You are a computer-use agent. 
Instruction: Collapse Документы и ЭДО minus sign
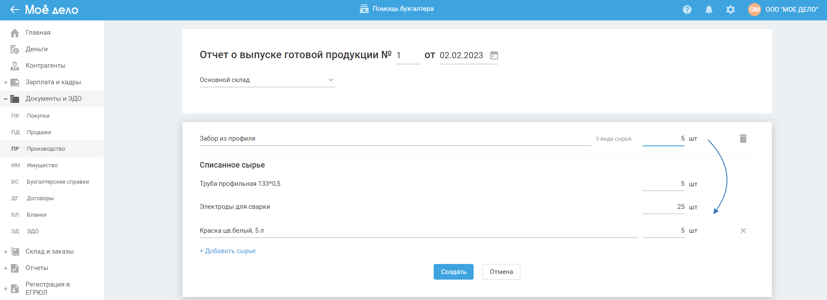[x=6, y=99]
